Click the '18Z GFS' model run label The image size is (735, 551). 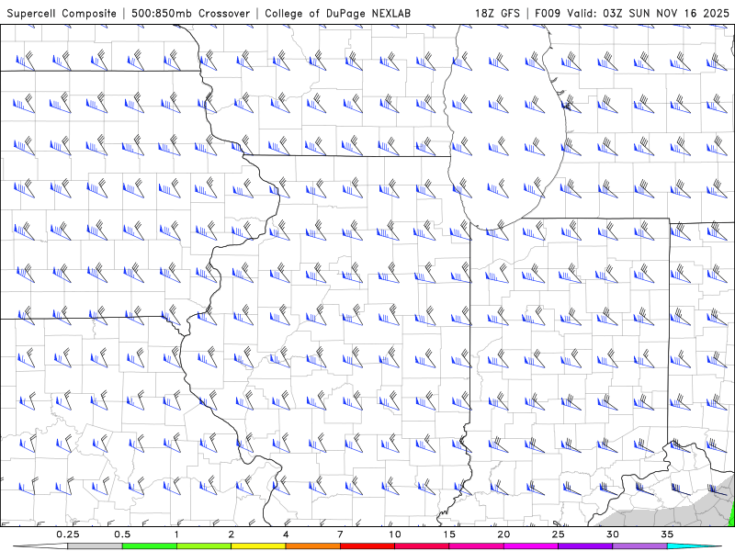[497, 14]
